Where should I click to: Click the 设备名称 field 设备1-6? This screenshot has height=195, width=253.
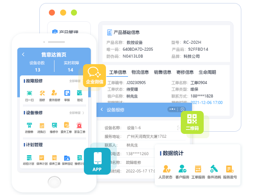(134, 128)
